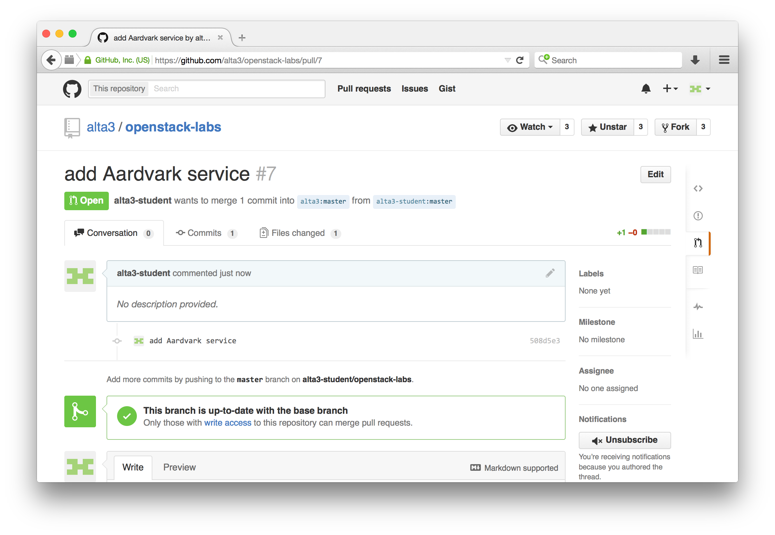Unsubscribe from thread notifications
The image size is (775, 535).
click(x=624, y=440)
